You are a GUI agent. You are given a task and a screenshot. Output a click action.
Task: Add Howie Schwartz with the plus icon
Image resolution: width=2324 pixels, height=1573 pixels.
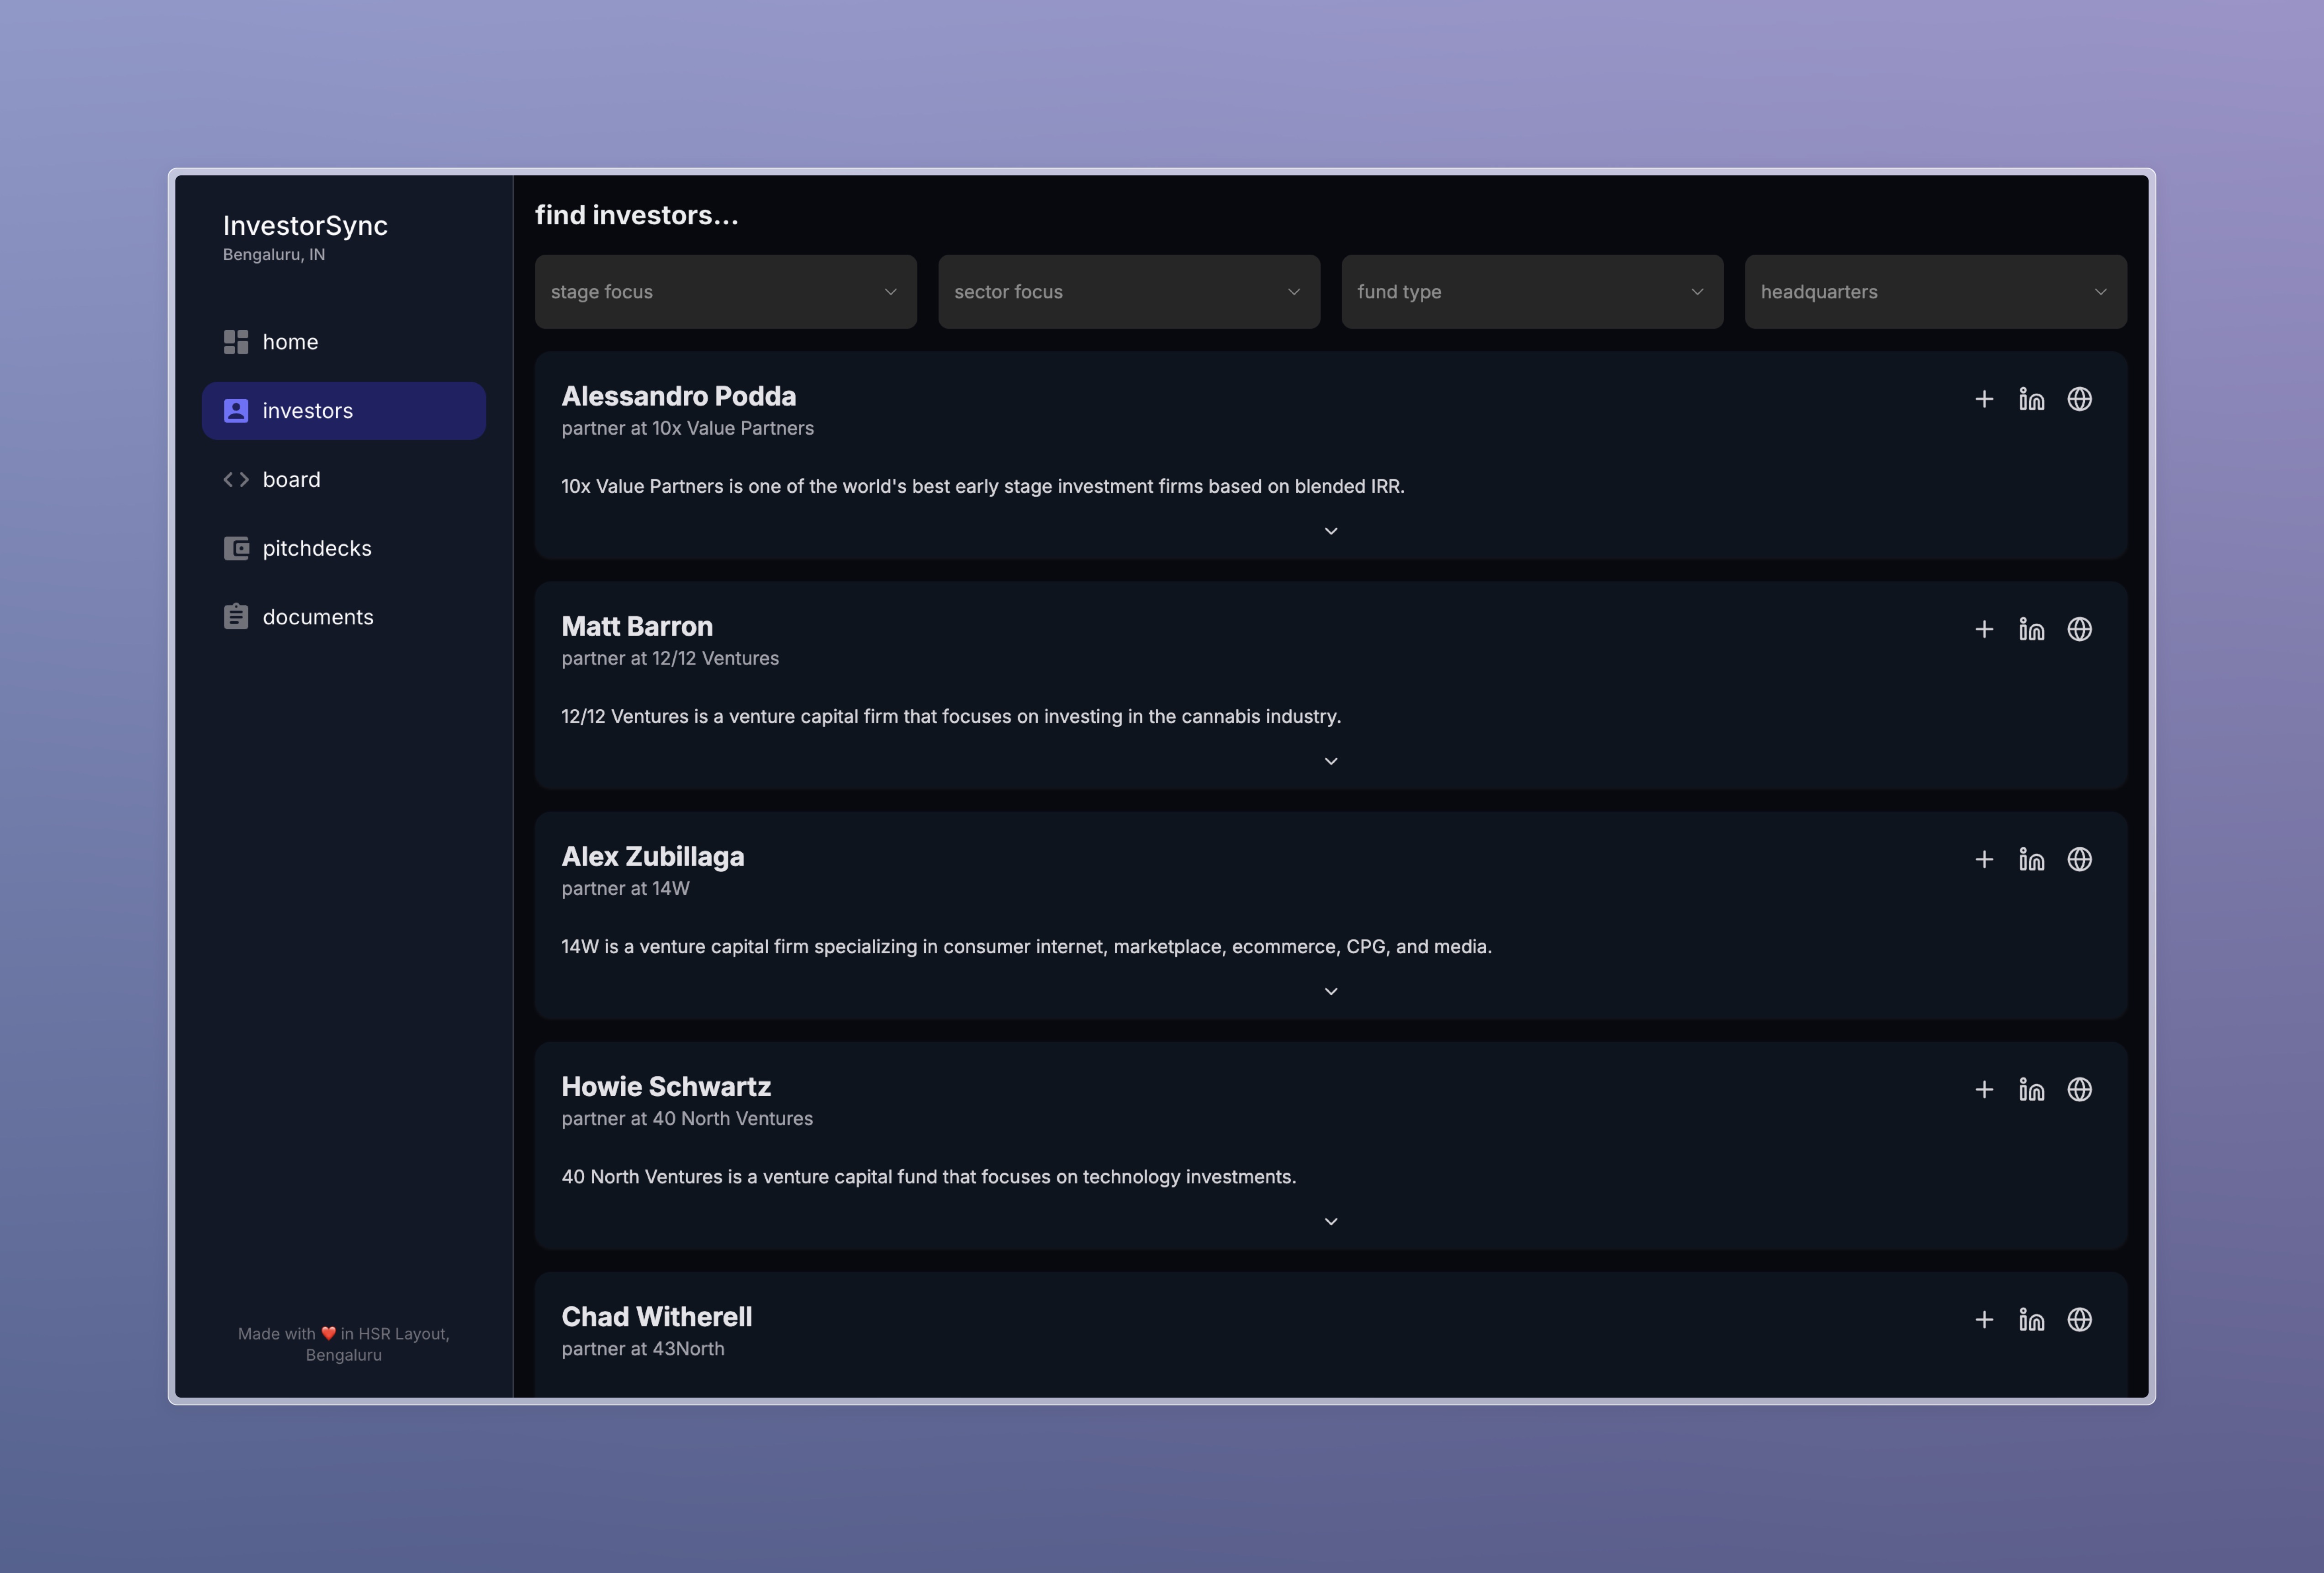1984,1089
